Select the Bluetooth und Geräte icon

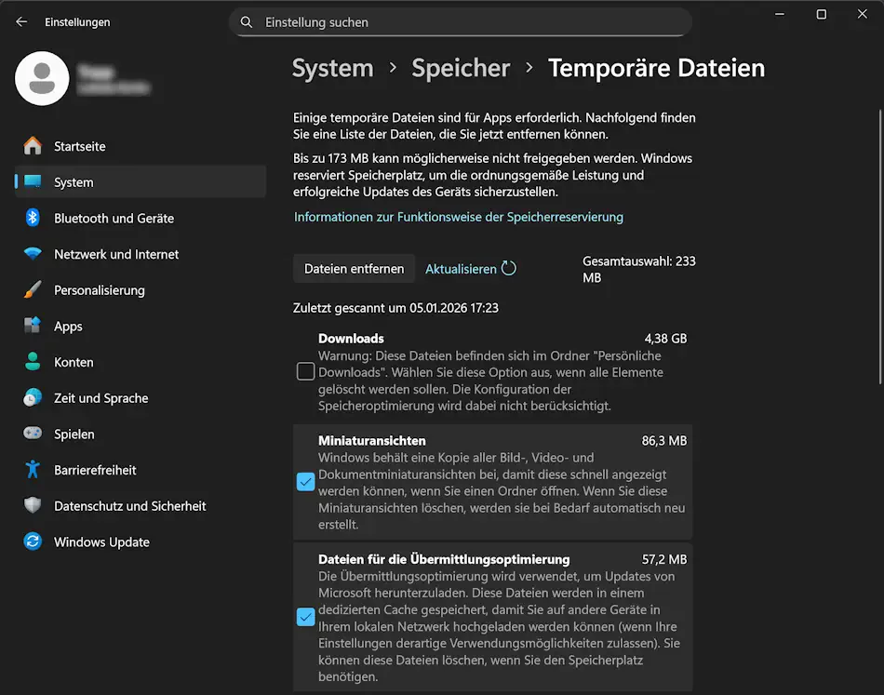pos(32,218)
